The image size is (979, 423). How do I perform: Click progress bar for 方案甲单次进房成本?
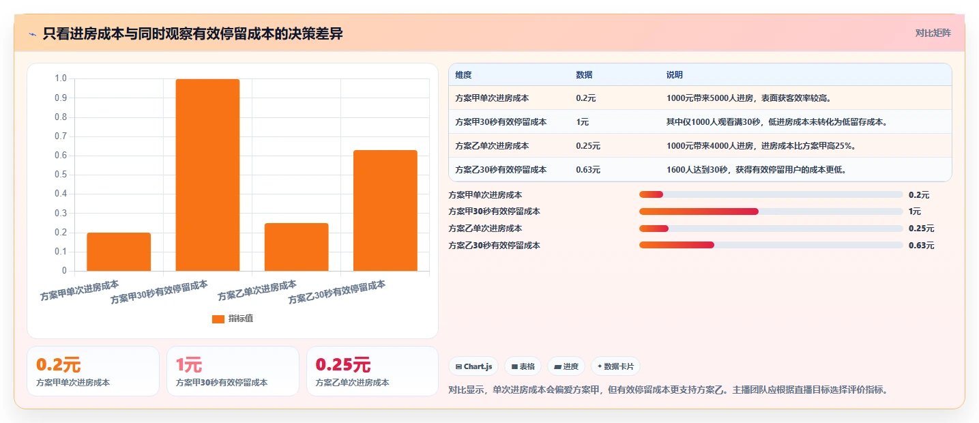[771, 195]
